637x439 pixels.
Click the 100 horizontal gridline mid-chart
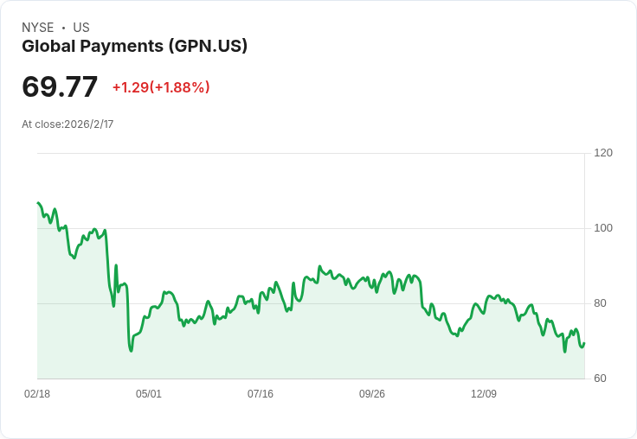tap(346, 228)
